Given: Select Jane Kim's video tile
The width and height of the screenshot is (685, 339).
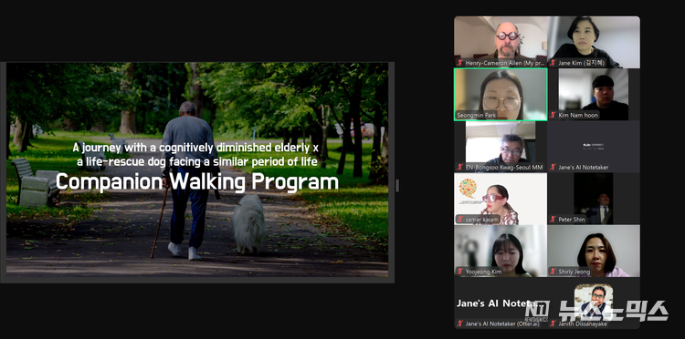Looking at the screenshot, I should [x=594, y=42].
